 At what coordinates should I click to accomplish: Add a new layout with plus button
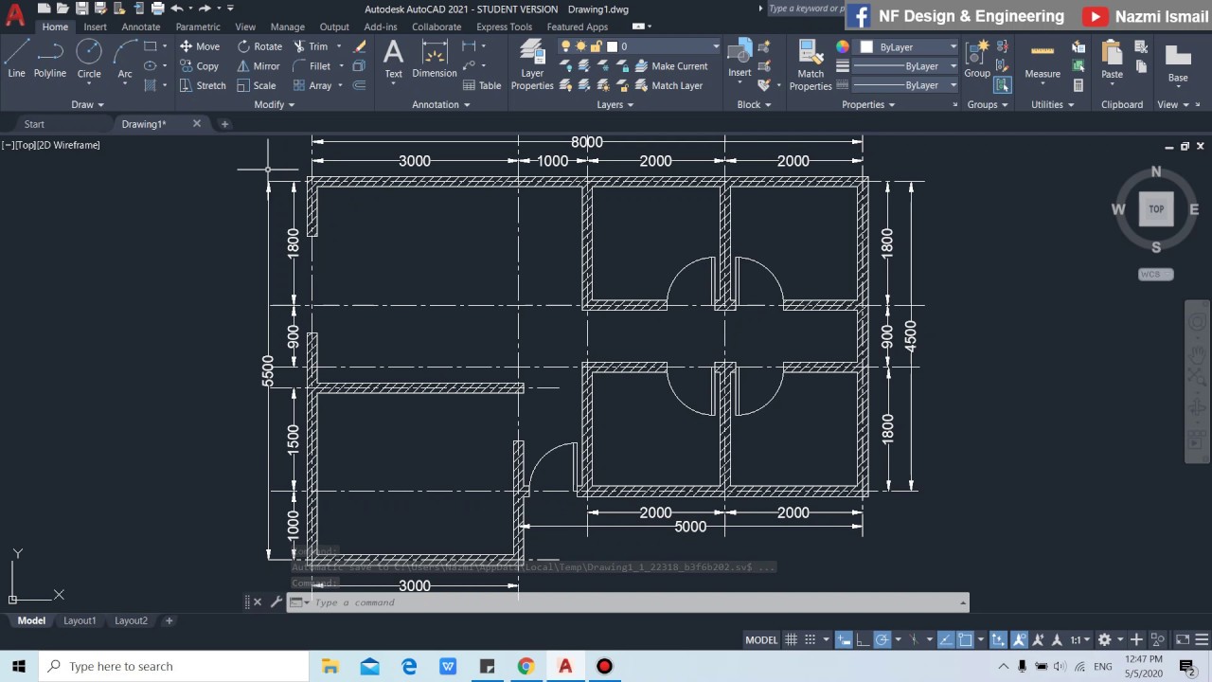[169, 620]
